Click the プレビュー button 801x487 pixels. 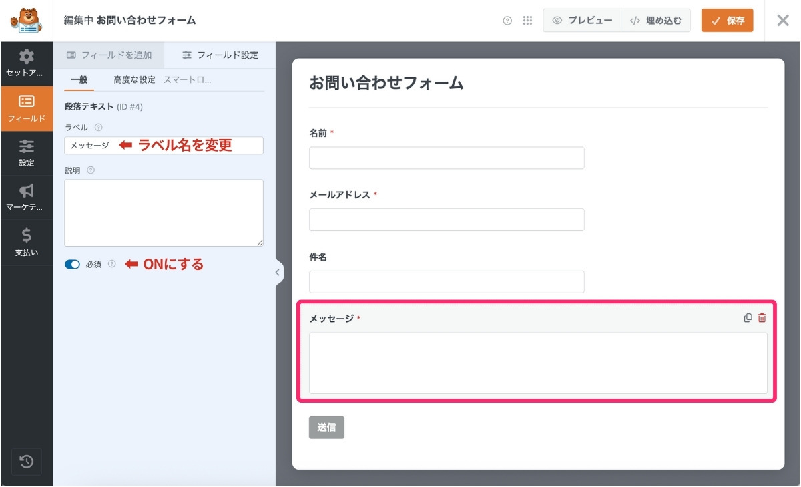581,19
